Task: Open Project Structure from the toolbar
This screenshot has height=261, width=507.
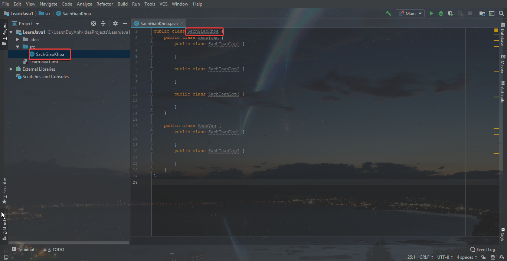Action: pos(482,13)
